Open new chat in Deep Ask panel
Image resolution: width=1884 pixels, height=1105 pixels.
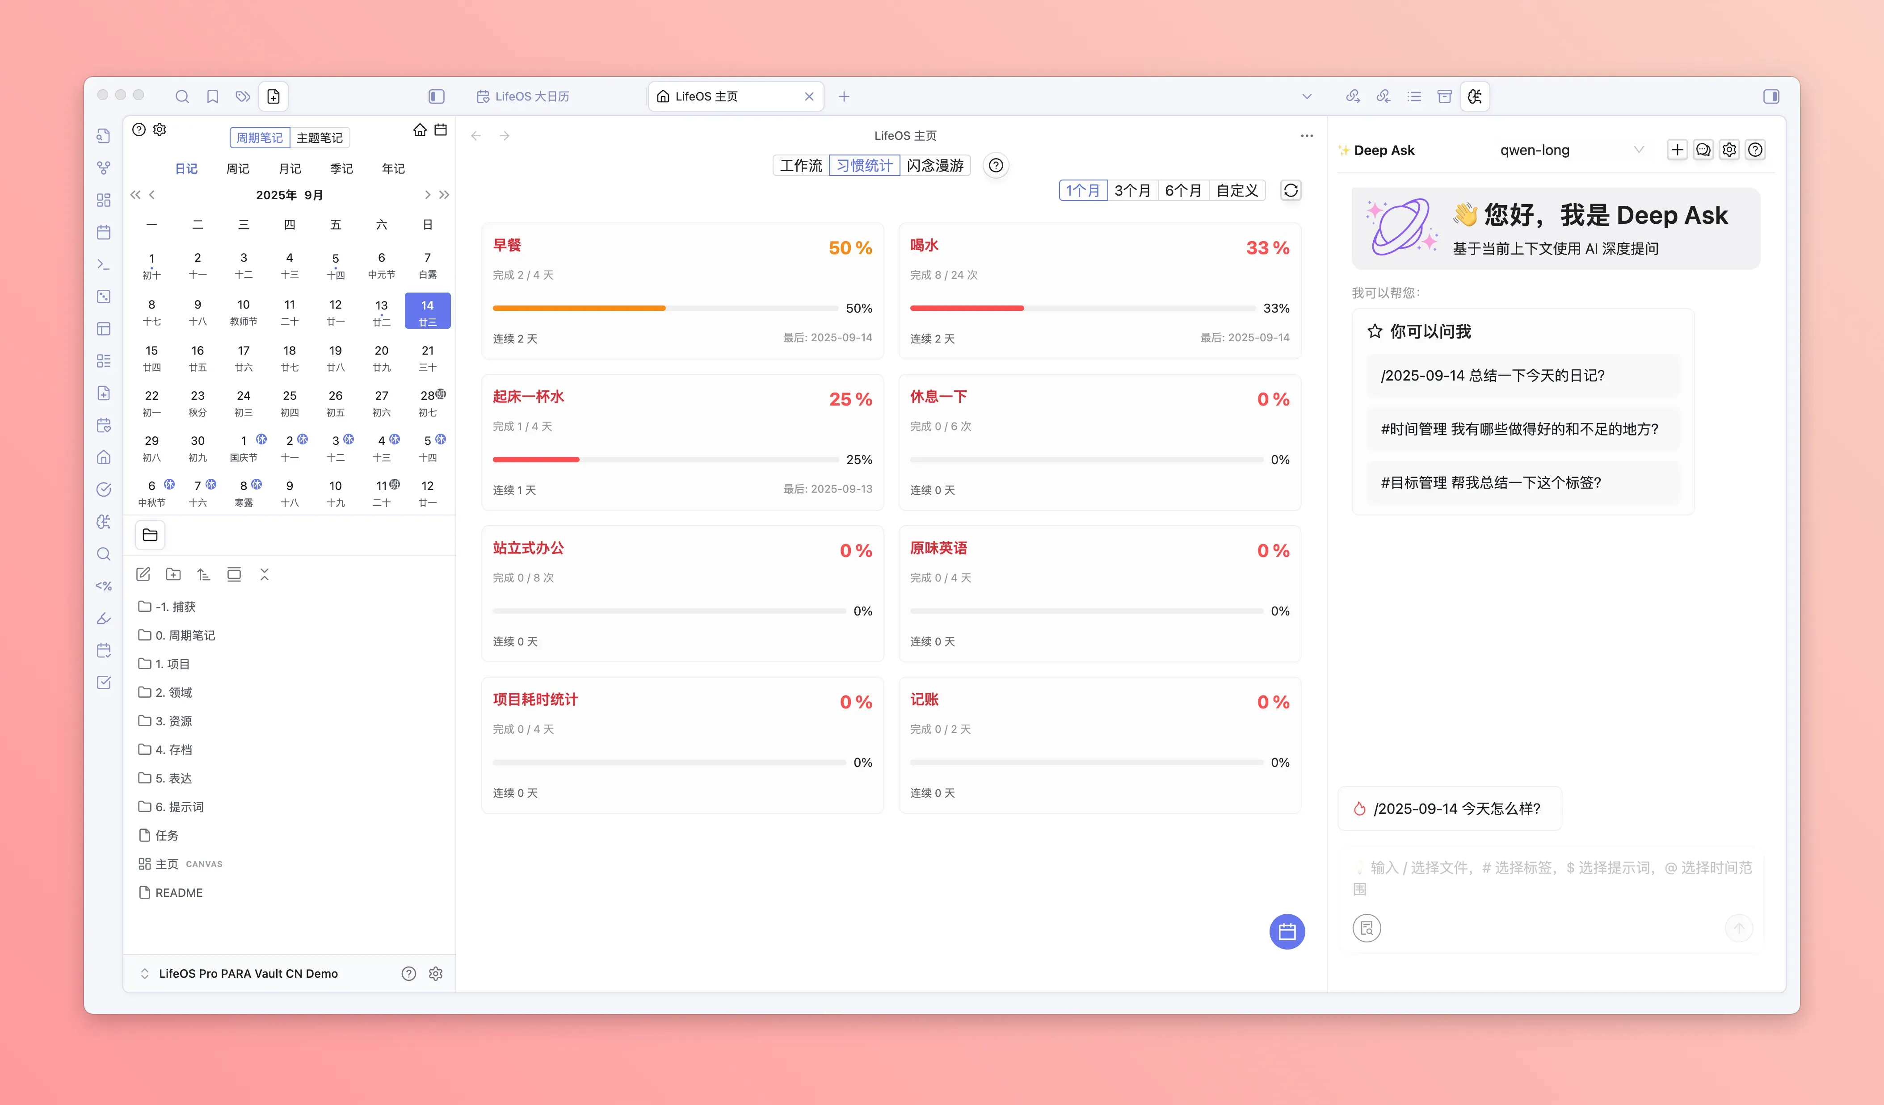(1677, 150)
